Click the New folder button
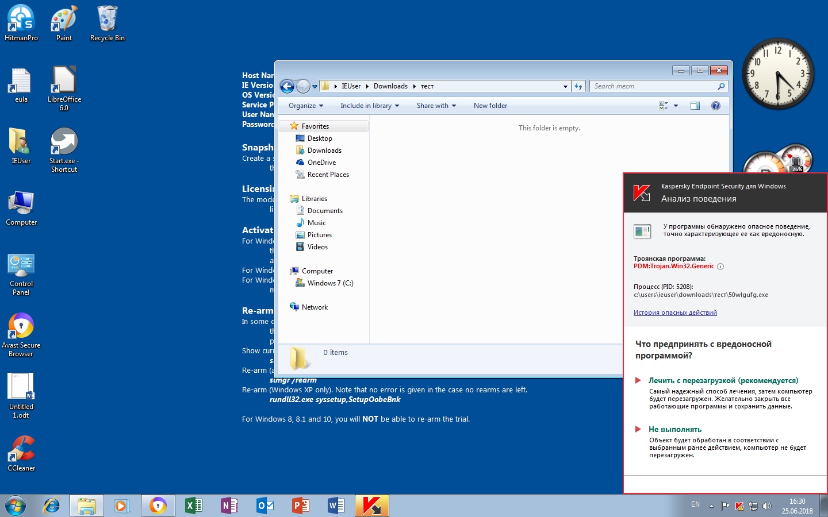Screen dimensions: 828x517 click(490, 106)
